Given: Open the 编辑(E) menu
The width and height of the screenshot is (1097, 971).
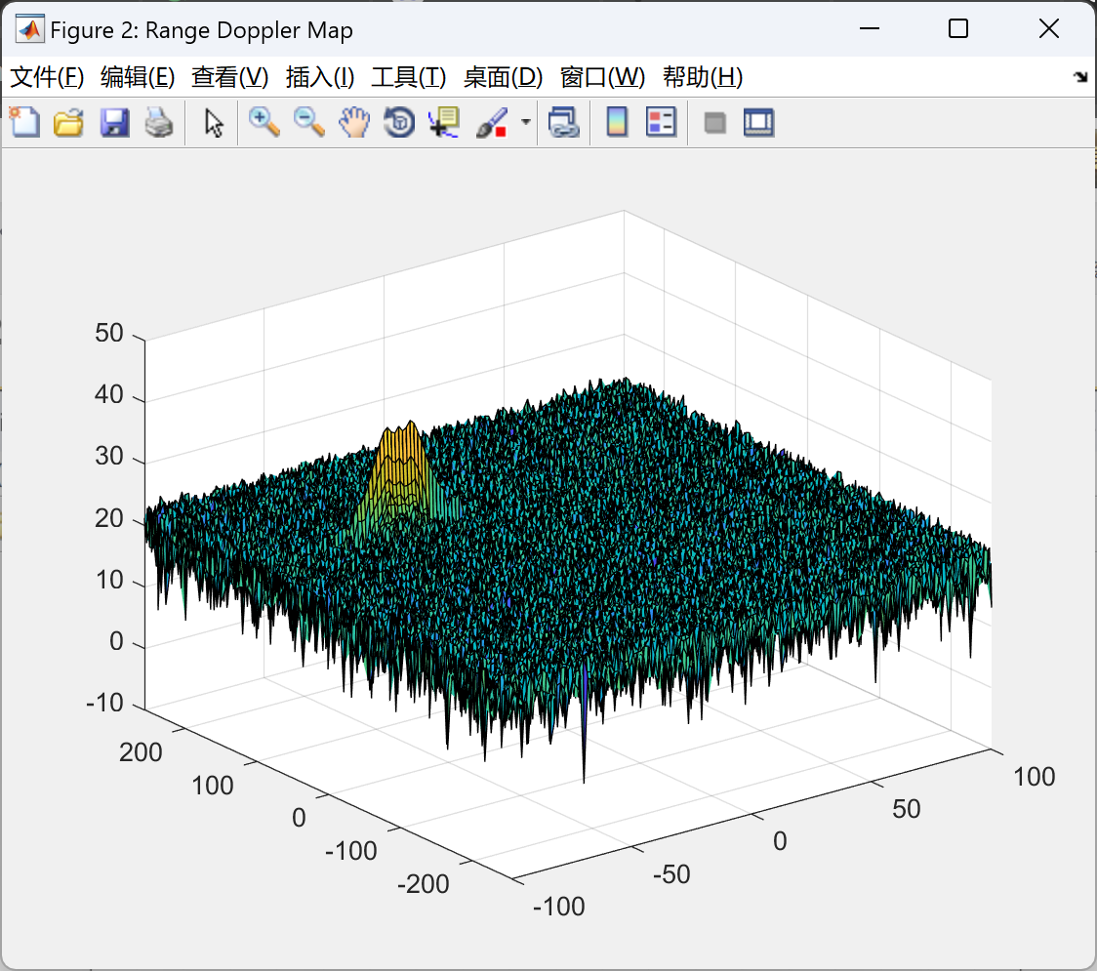Looking at the screenshot, I should [x=137, y=77].
